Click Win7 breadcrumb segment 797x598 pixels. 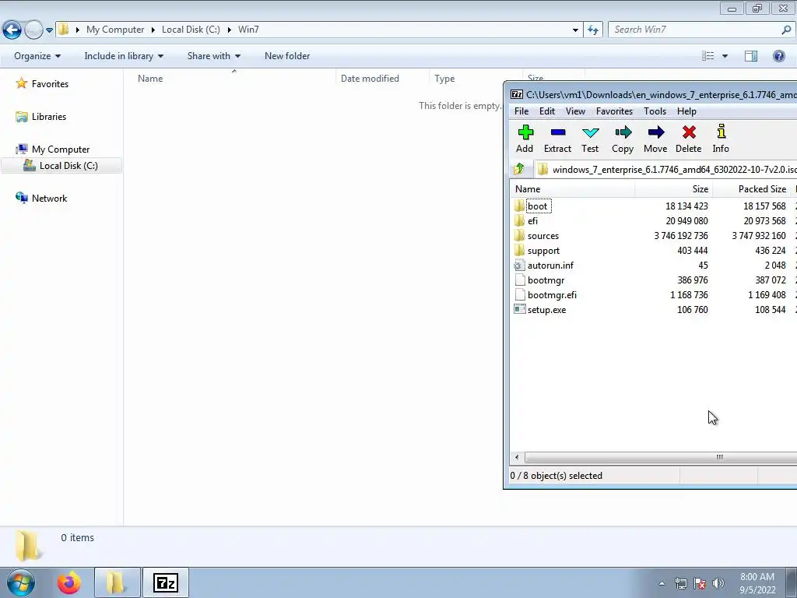(248, 30)
